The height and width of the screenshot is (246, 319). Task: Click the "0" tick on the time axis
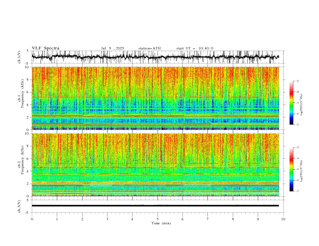coord(32,219)
